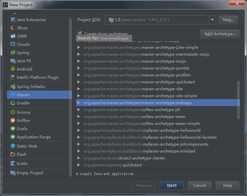Click the Spring leaf icon
Image resolution: width=247 pixels, height=196 pixels.
13,52
